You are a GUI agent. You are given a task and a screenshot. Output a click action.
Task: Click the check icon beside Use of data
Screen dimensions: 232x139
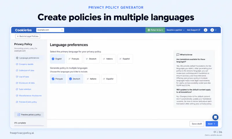(x=17, y=77)
